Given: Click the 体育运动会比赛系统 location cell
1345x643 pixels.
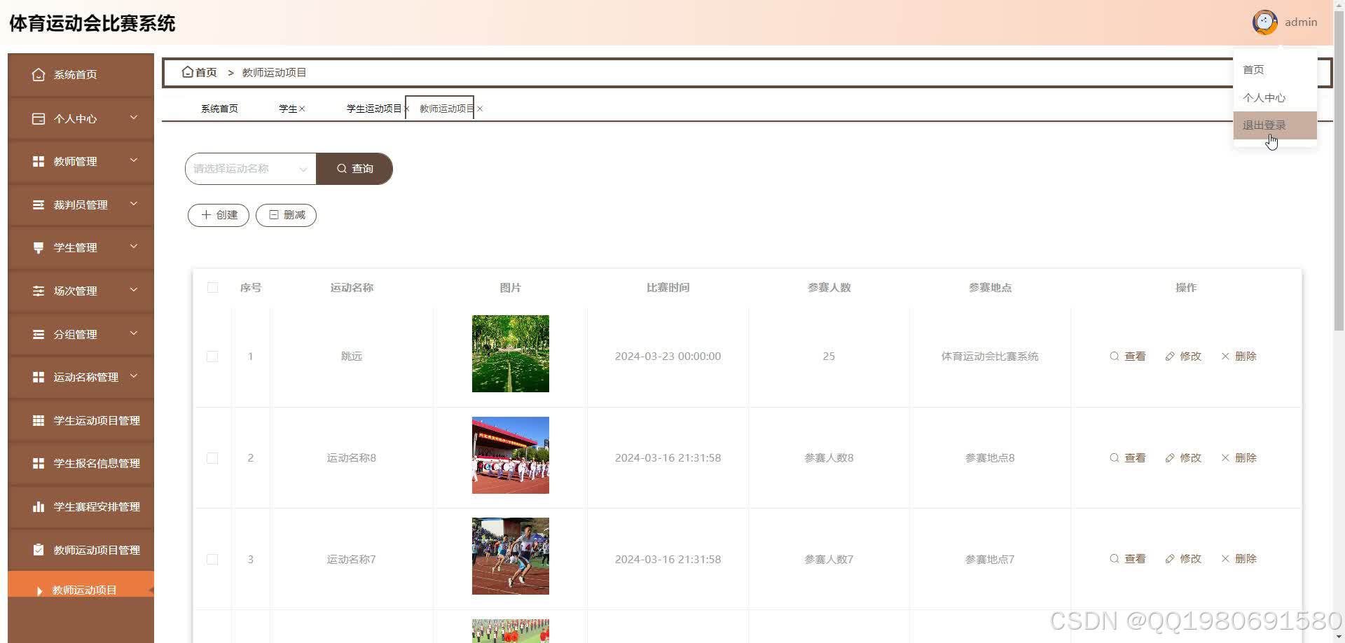Looking at the screenshot, I should click(x=990, y=357).
